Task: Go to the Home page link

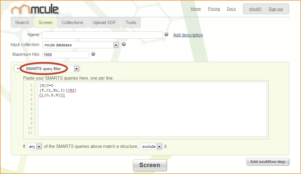Action: 196,9
